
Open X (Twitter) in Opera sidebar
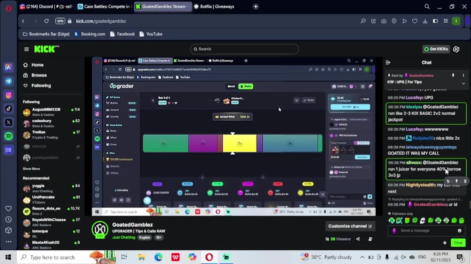coord(8,122)
